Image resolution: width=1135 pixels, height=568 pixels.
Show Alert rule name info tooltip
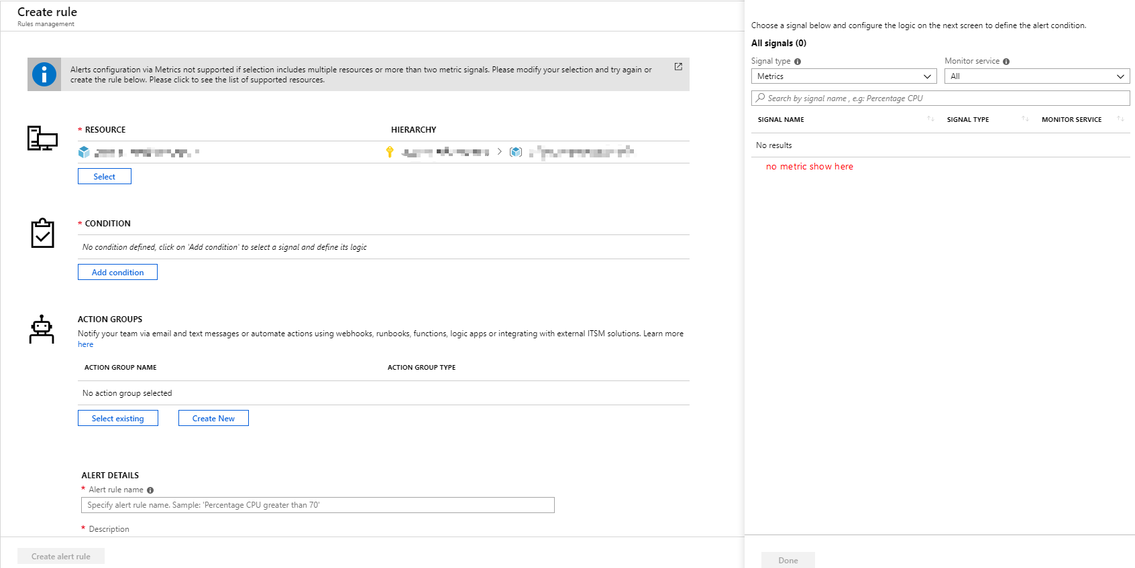(150, 490)
